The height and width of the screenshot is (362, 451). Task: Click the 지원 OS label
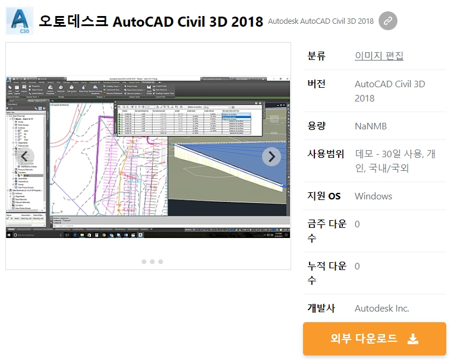(x=324, y=196)
